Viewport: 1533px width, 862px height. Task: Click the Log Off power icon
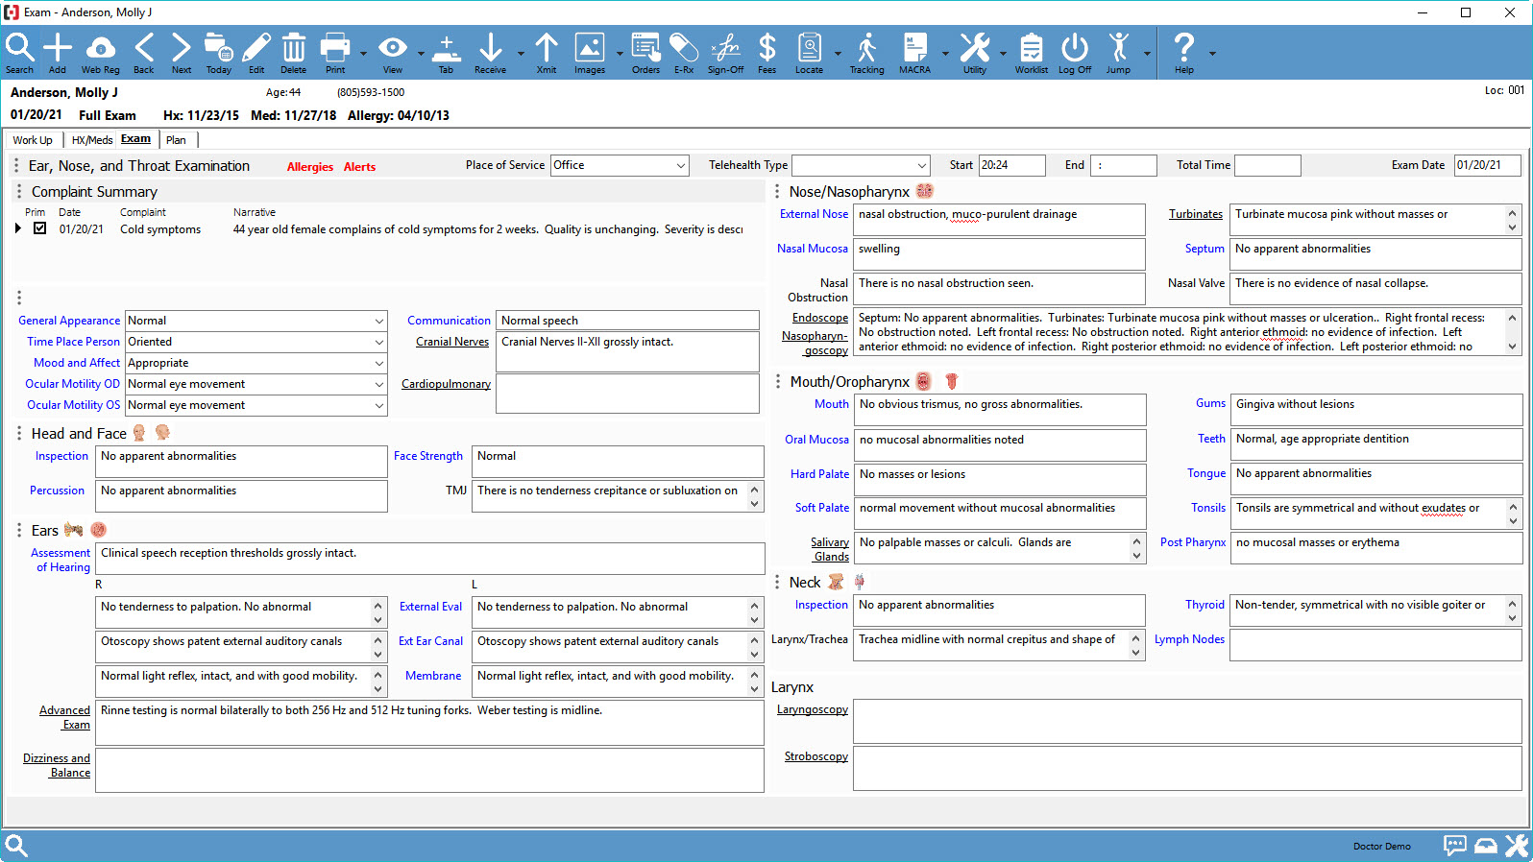[1075, 53]
